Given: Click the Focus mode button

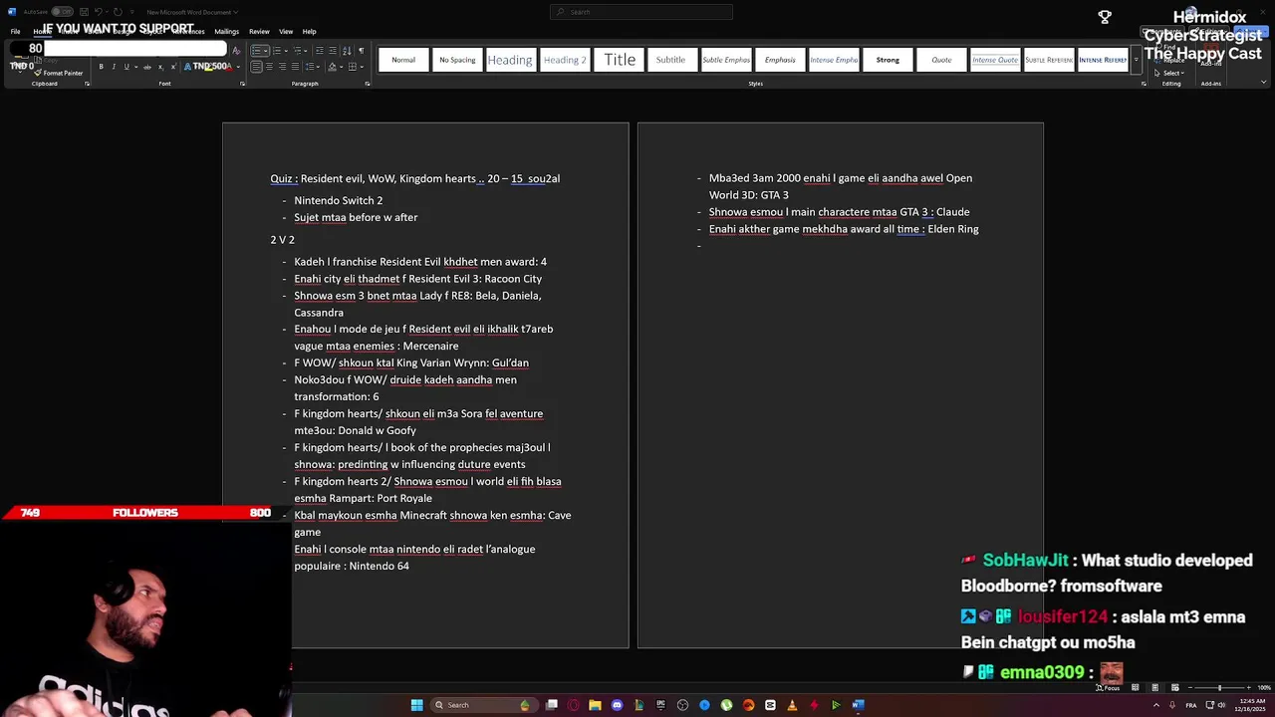Looking at the screenshot, I should [1106, 688].
